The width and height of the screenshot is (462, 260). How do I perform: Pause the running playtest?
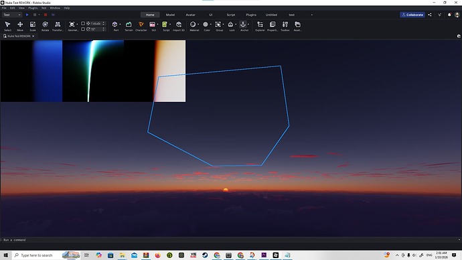(35, 15)
